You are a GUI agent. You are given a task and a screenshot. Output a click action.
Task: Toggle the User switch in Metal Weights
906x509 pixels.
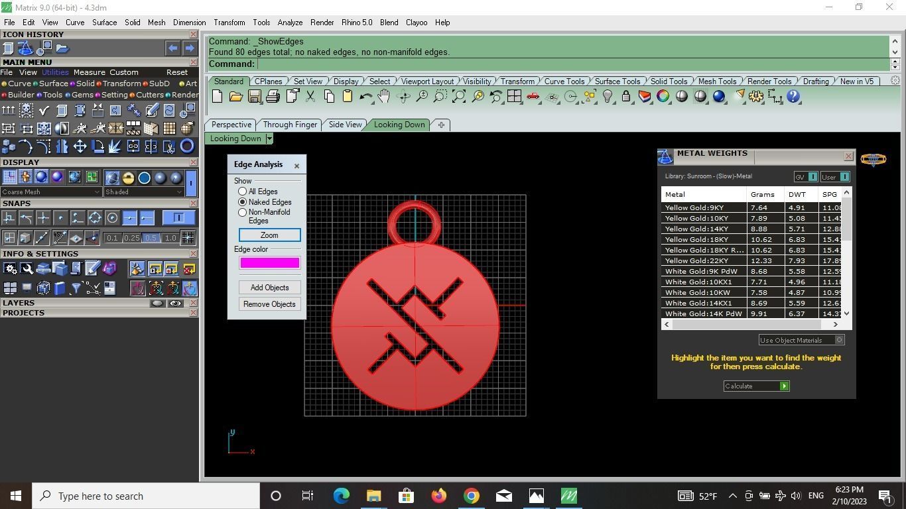[x=844, y=177]
